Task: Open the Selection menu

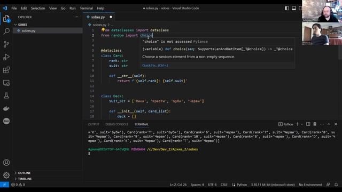Action: click(x=38, y=9)
